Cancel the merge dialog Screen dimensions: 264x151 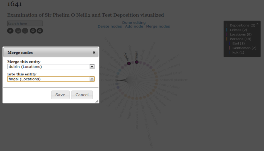pos(82,95)
